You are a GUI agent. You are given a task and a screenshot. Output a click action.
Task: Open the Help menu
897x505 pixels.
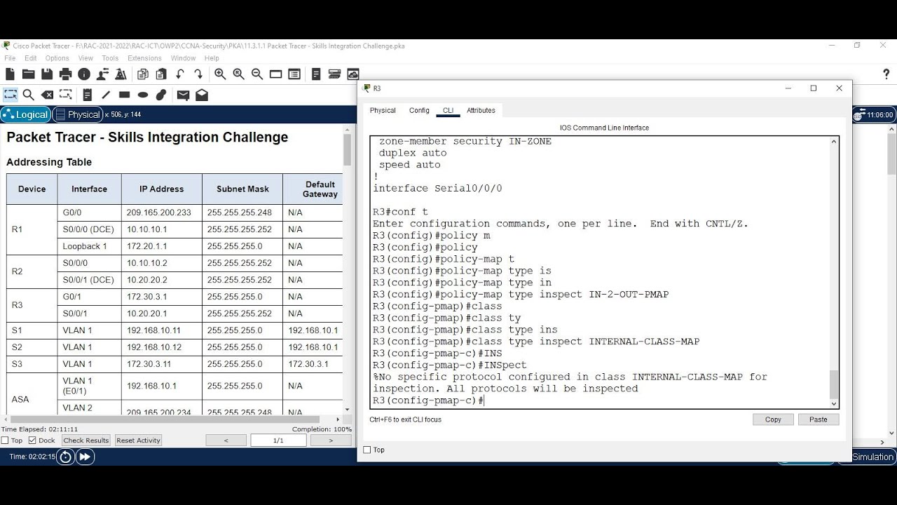pyautogui.click(x=212, y=58)
